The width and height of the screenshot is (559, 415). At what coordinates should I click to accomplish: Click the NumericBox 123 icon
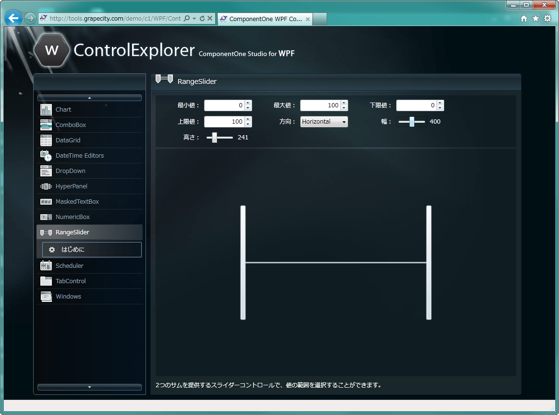46,217
